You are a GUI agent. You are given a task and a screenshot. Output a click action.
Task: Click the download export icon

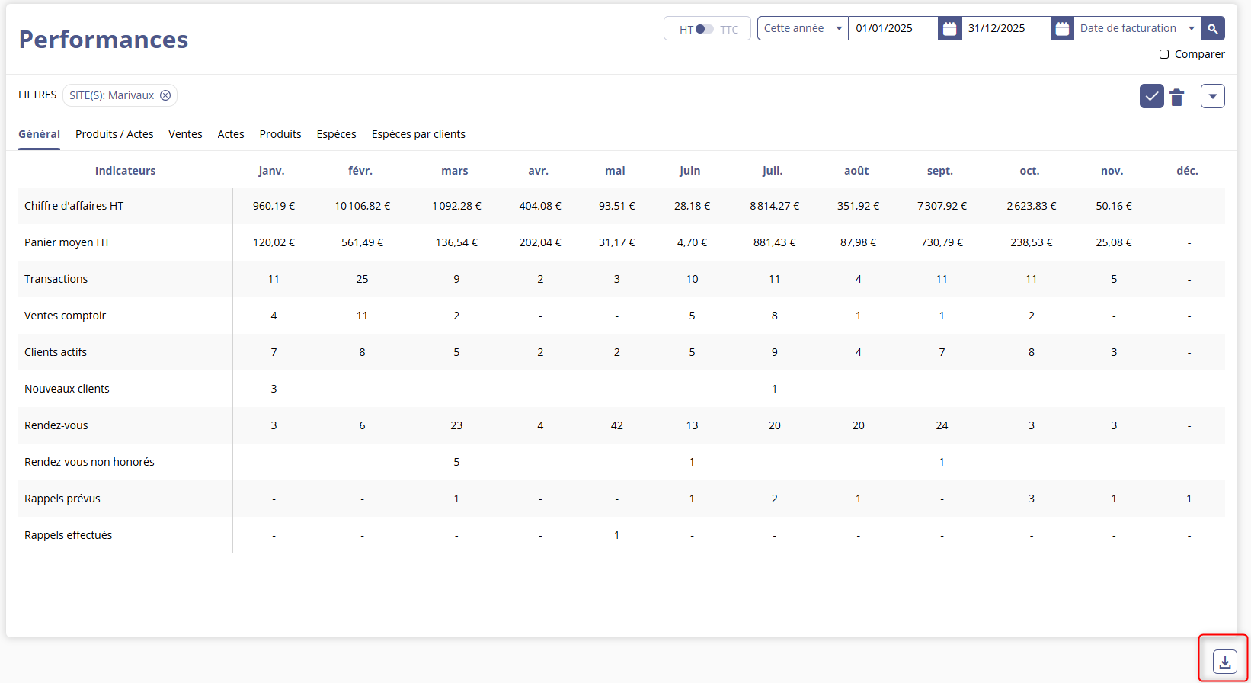[x=1224, y=661]
